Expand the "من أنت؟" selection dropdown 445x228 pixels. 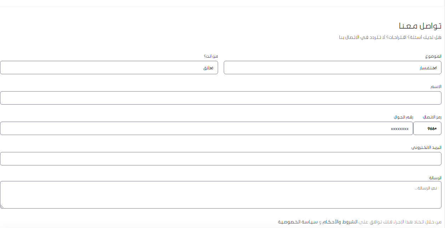109,68
